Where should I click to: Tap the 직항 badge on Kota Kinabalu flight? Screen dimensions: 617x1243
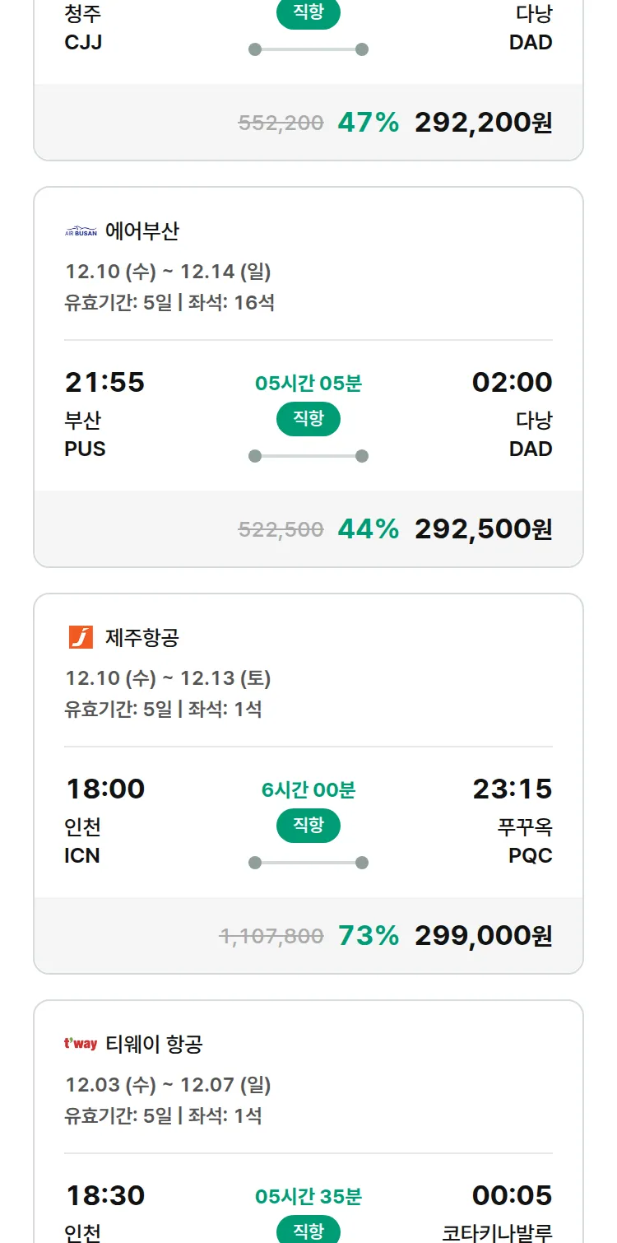click(308, 1231)
